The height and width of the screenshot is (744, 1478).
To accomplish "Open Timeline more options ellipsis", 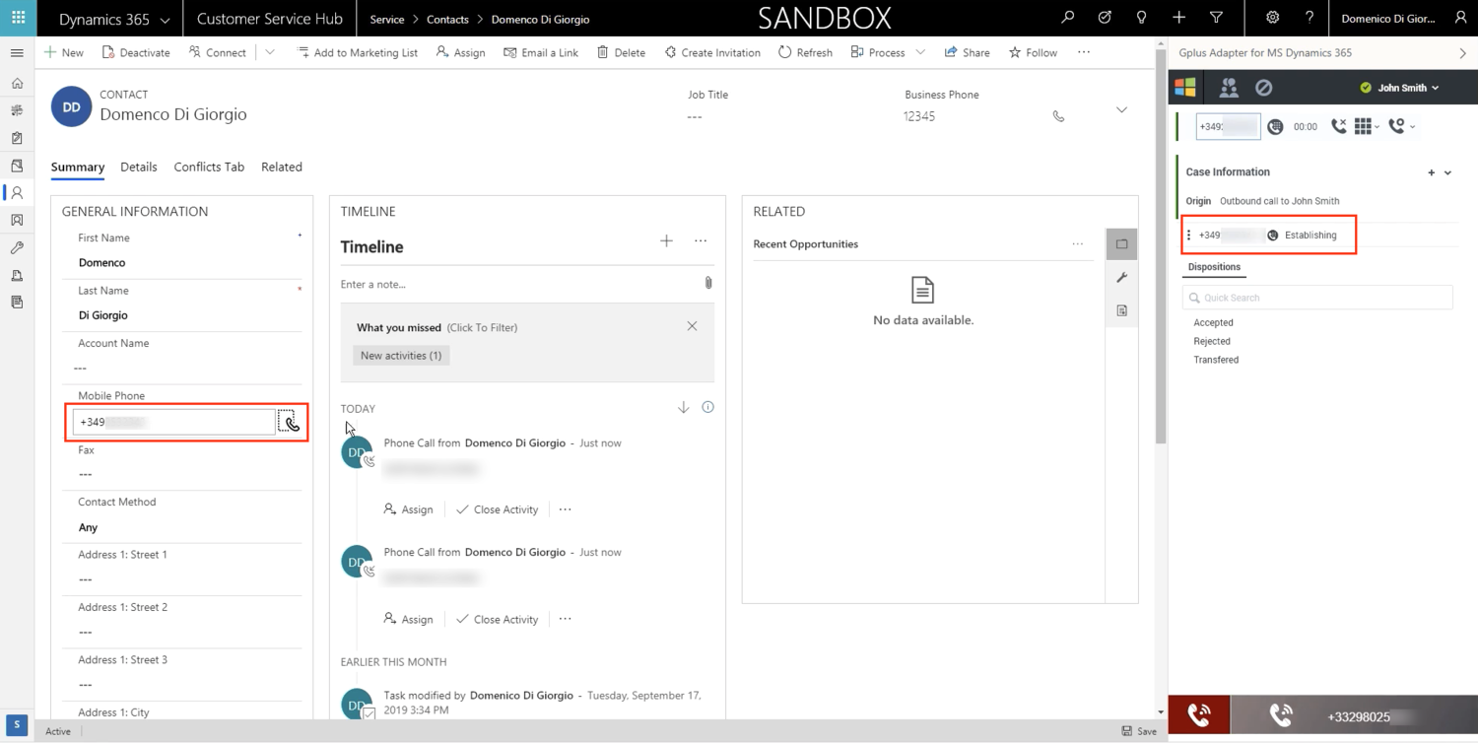I will point(701,240).
